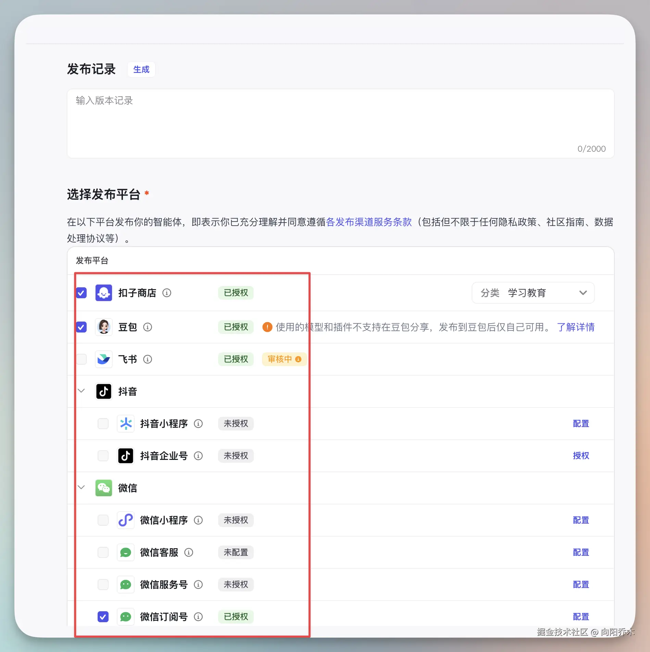Open info tooltip next to 抖音企业号
This screenshot has height=652, width=650.
point(198,456)
